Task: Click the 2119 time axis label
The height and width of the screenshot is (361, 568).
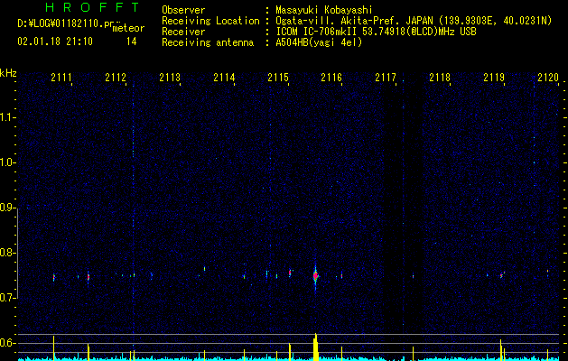Action: pos(494,78)
